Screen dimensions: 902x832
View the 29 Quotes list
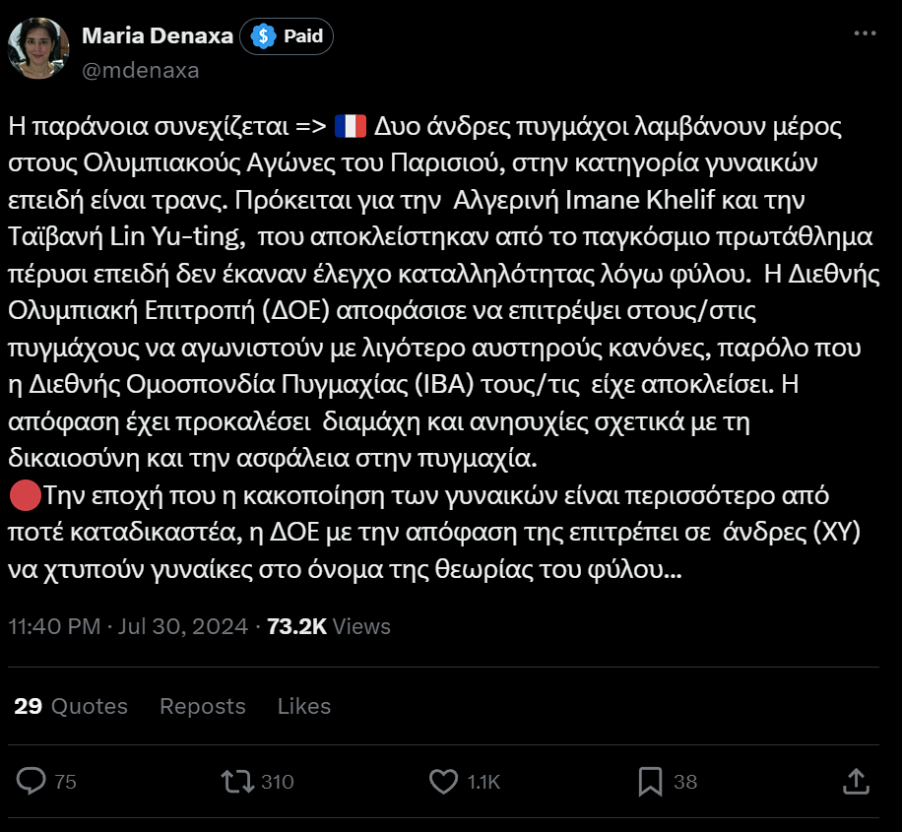click(71, 706)
